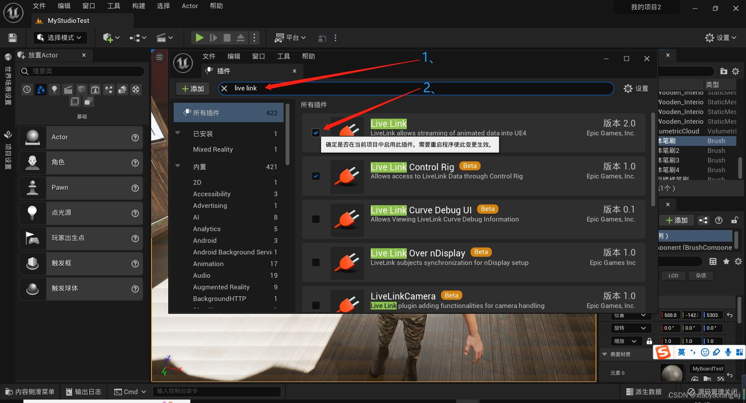Click the Play button in toolbar

pos(199,38)
